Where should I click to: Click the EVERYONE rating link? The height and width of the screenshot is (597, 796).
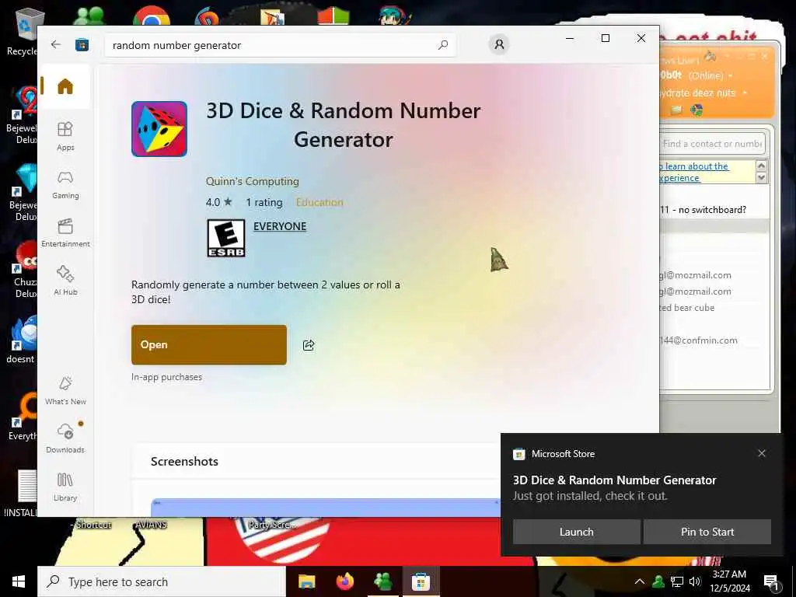coord(280,226)
